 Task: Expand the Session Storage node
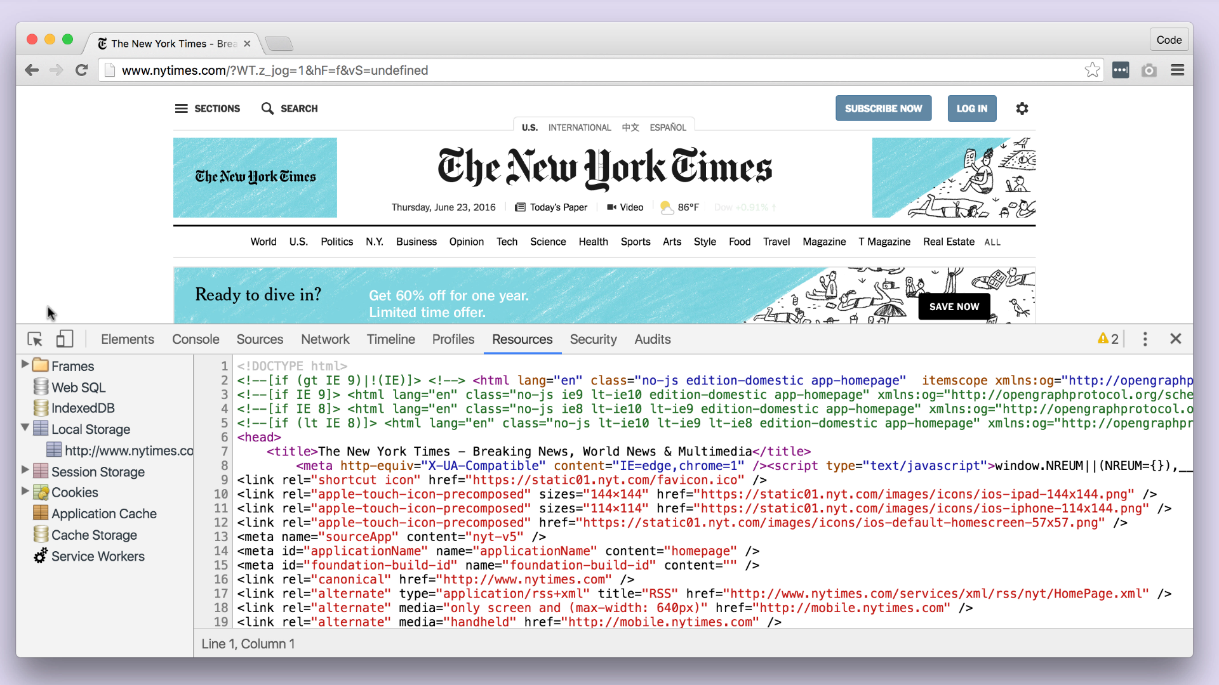click(x=25, y=470)
